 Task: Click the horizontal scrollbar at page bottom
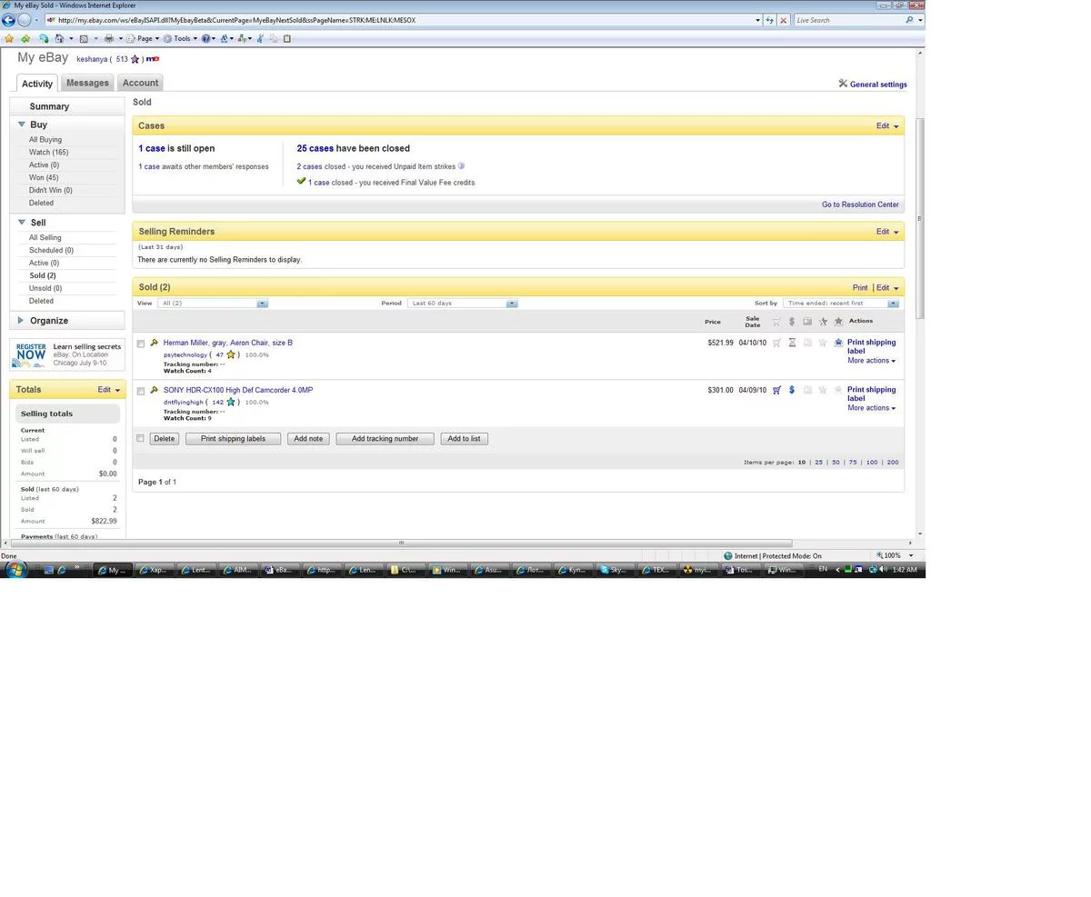pos(401,543)
